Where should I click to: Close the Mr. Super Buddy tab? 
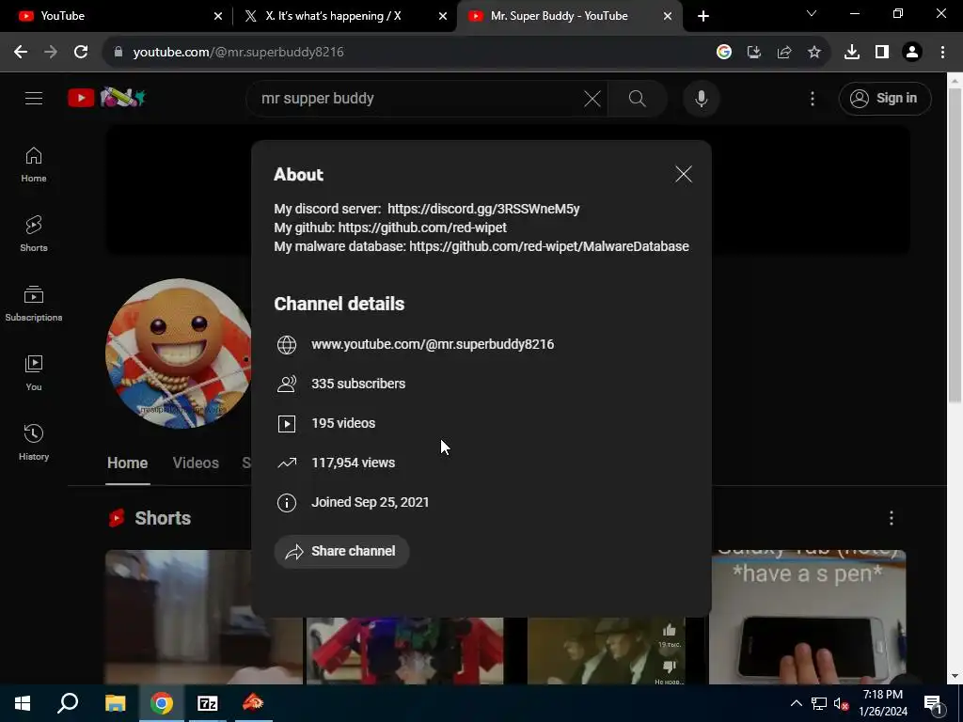(668, 16)
